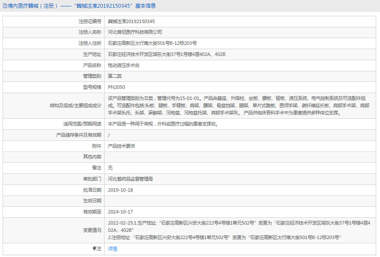Click the 注册证编号 label

90,21
